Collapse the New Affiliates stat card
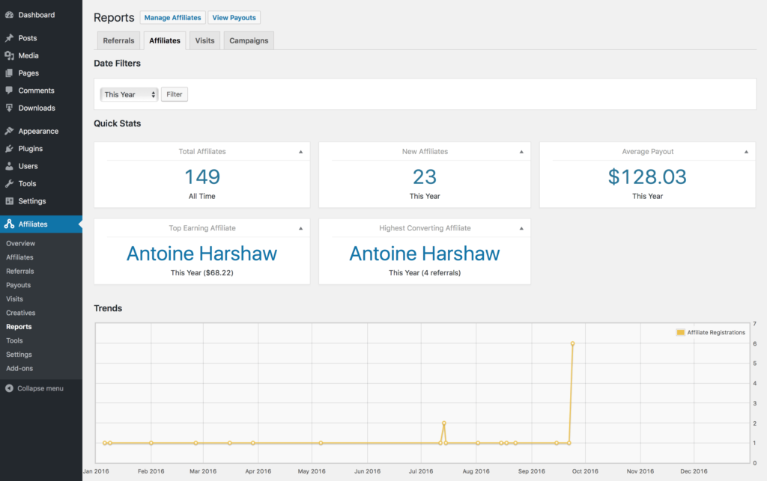This screenshot has width=767, height=481. pos(521,152)
